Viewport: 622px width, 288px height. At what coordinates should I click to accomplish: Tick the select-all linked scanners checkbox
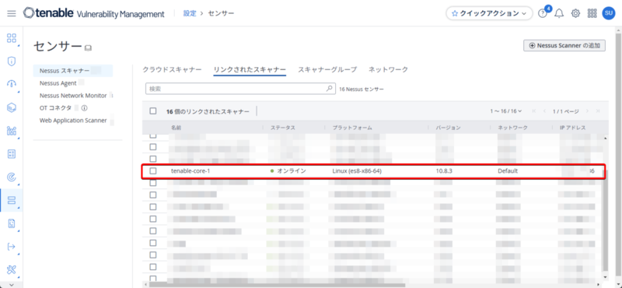(153, 111)
